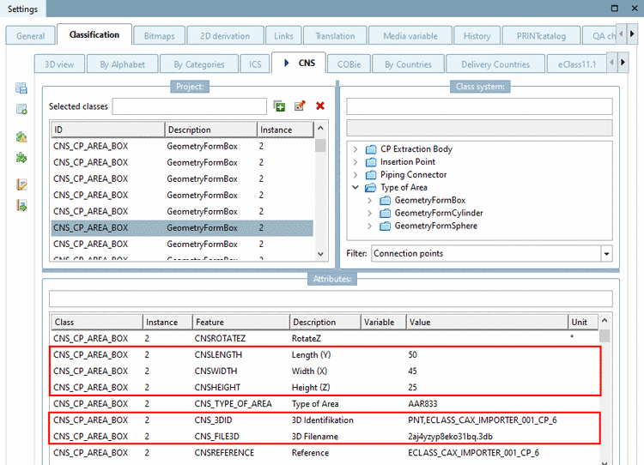Screen dimensions: 644x465
Task: Select the Piping Connector tree item
Action: point(413,175)
